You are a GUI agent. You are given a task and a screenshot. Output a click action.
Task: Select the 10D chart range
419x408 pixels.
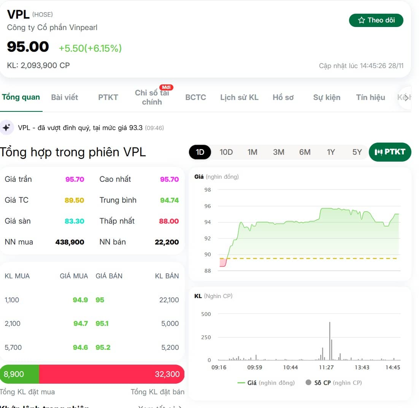[226, 152]
